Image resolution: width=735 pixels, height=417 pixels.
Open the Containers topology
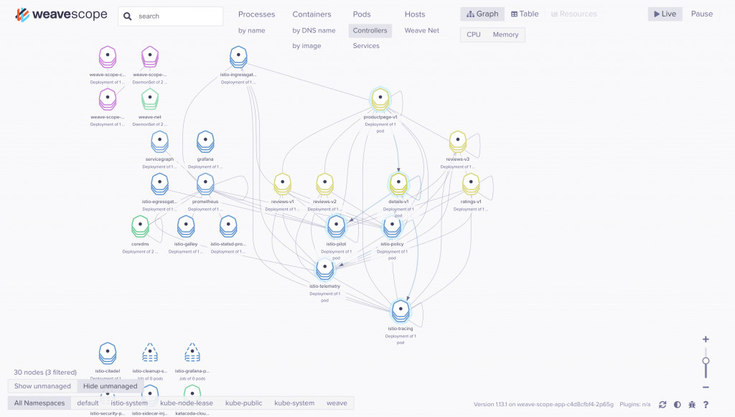pos(312,14)
